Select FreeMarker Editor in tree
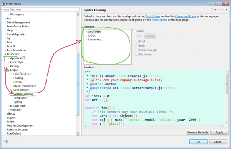The image size is (231, 149). (x=18, y=27)
